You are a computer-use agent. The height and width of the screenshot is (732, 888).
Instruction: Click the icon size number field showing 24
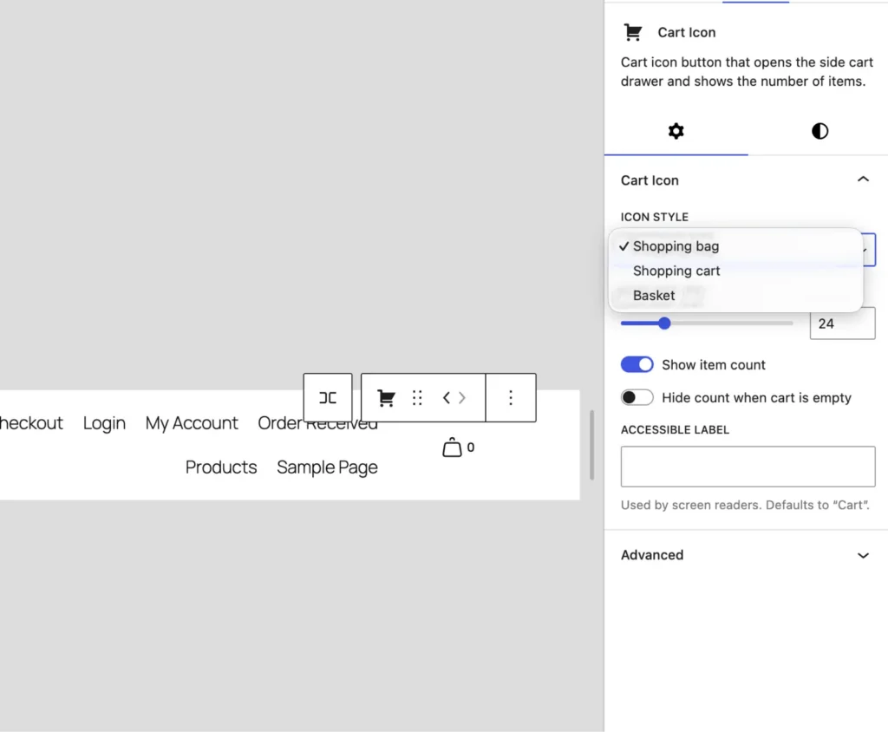[x=842, y=324]
